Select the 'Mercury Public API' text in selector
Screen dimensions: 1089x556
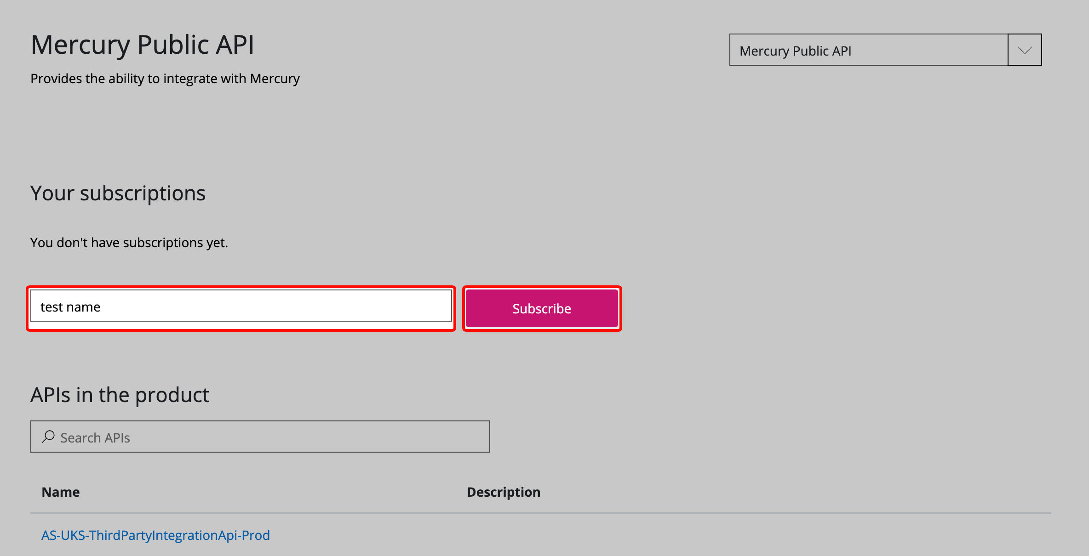pyautogui.click(x=795, y=51)
